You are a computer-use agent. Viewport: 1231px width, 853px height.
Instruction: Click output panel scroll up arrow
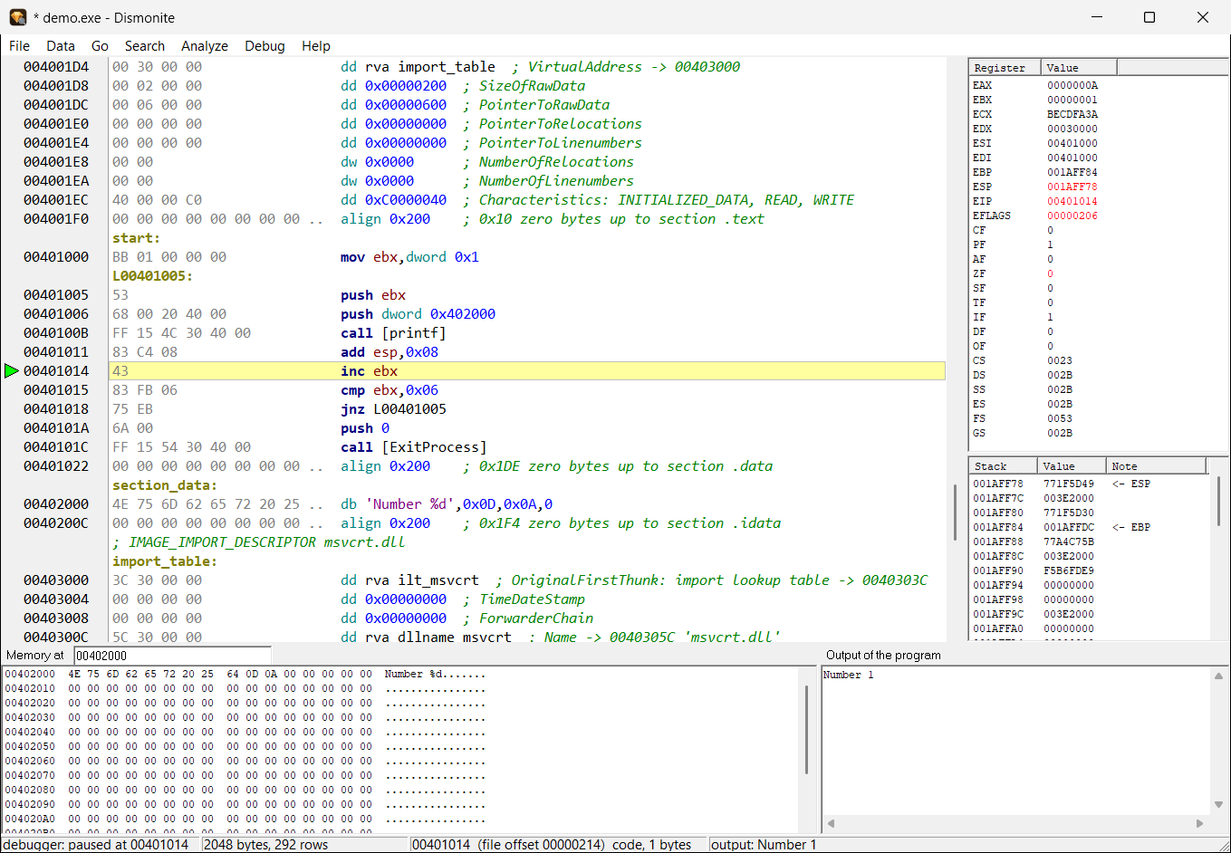click(1218, 676)
